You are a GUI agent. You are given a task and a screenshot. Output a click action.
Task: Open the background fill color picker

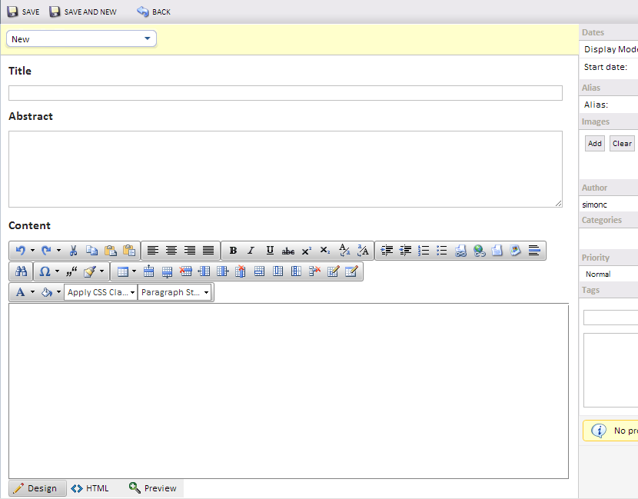point(47,292)
